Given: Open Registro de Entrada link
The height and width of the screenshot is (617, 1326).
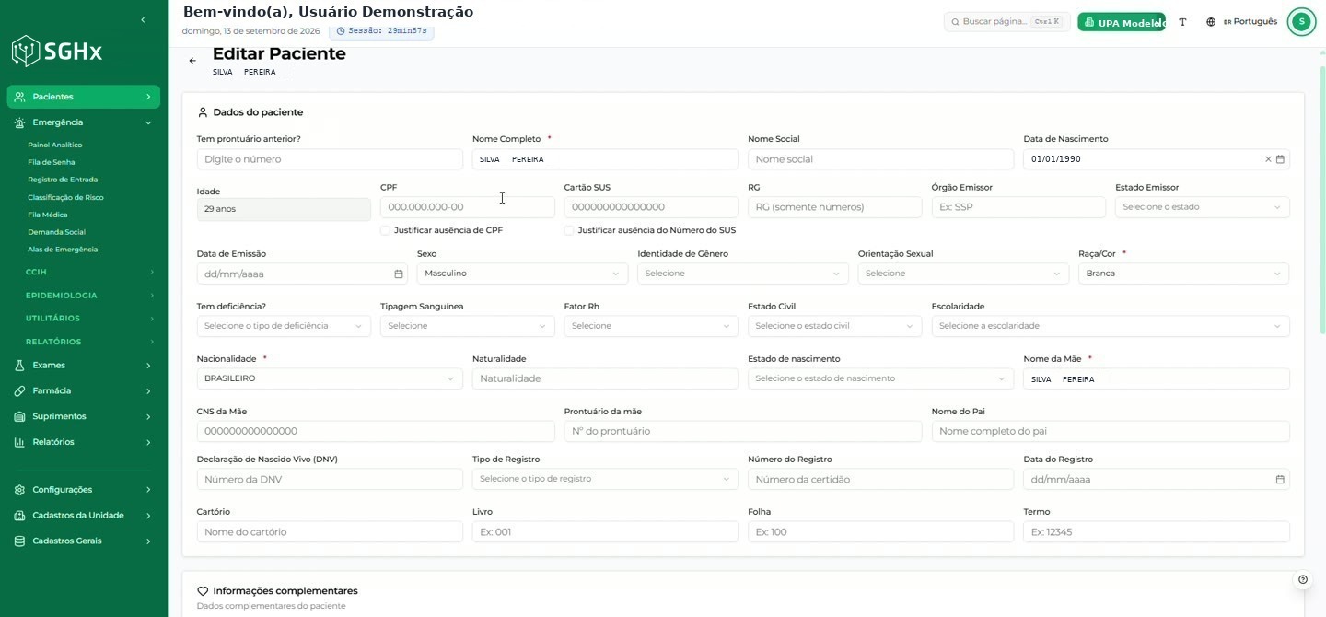Looking at the screenshot, I should tap(63, 180).
